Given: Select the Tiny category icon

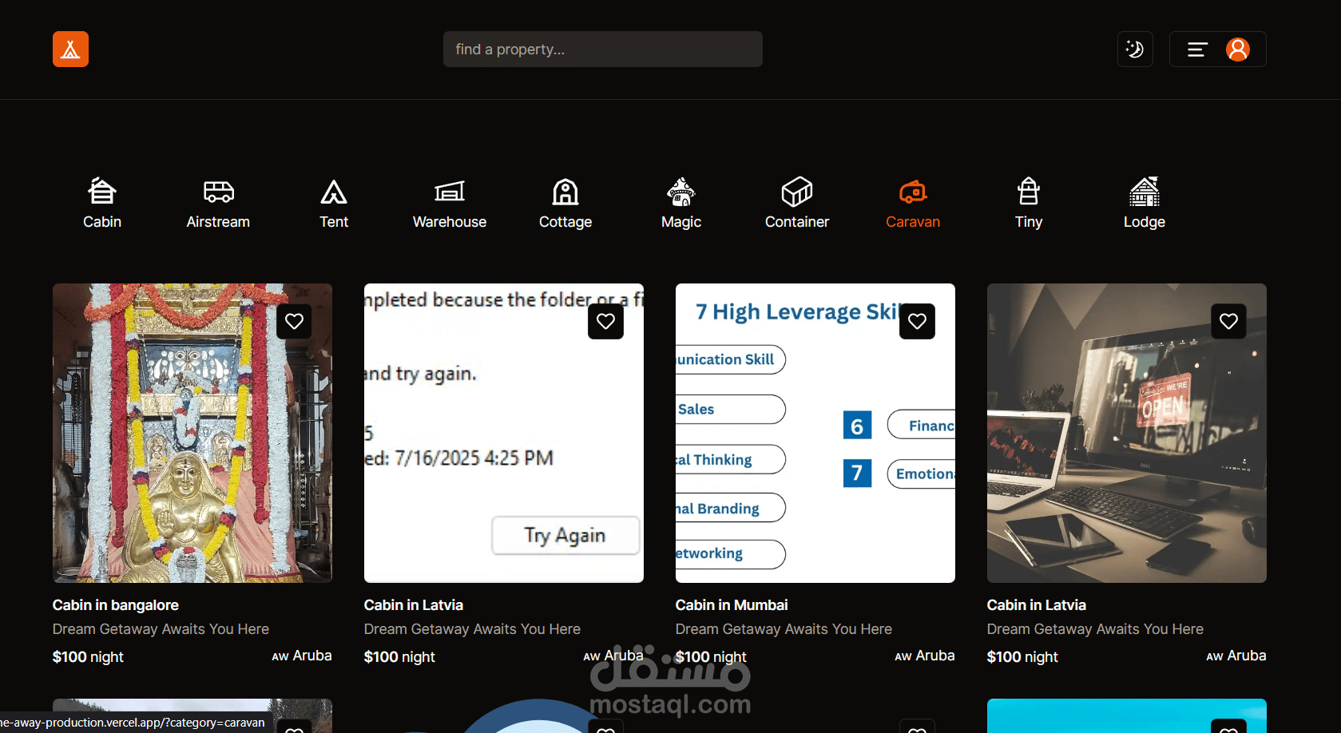Looking at the screenshot, I should tap(1029, 192).
